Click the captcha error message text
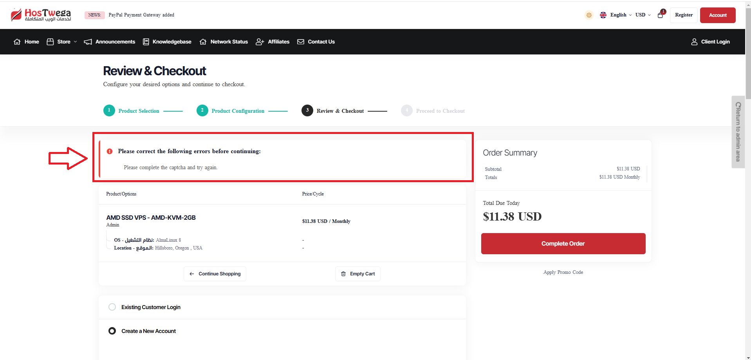This screenshot has height=360, width=751. coord(171,168)
